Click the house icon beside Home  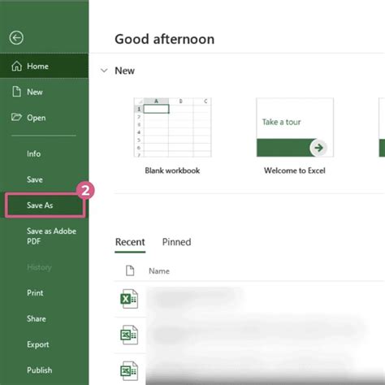(16, 66)
